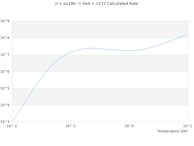Click the blue curve's starting point at bottom-left
This screenshot has height=146, width=194.
[x=12, y=121]
